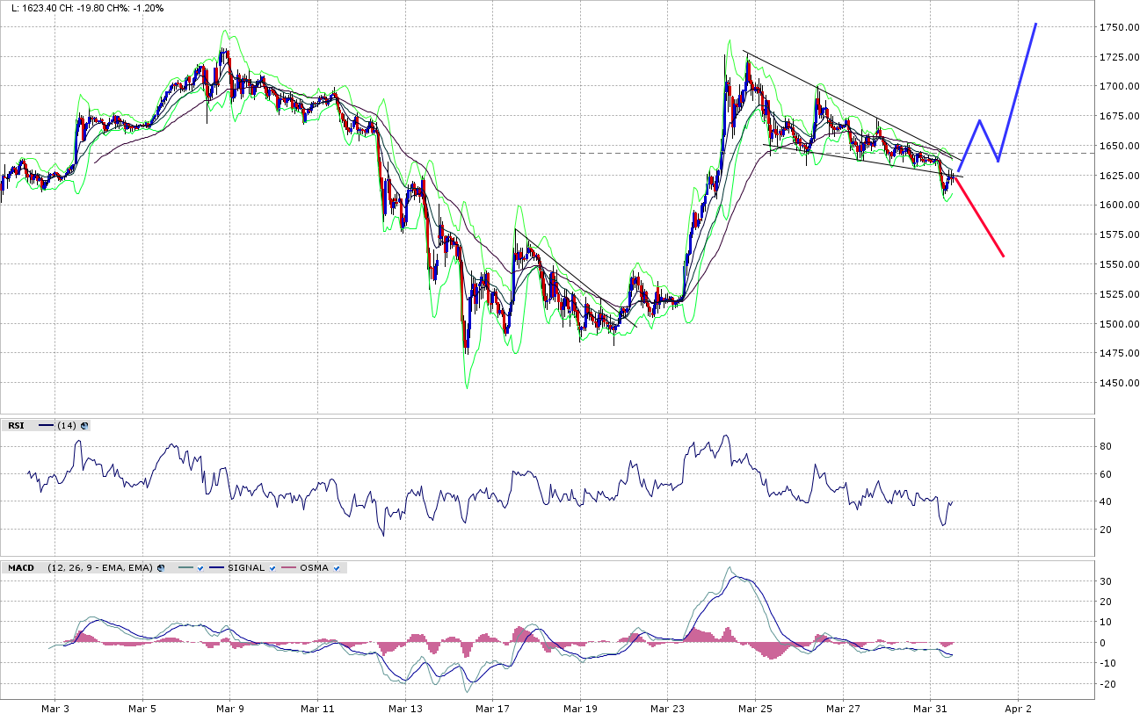Click the OSMA pink line swatch
Screen dimensions: 1147x721
click(x=289, y=568)
